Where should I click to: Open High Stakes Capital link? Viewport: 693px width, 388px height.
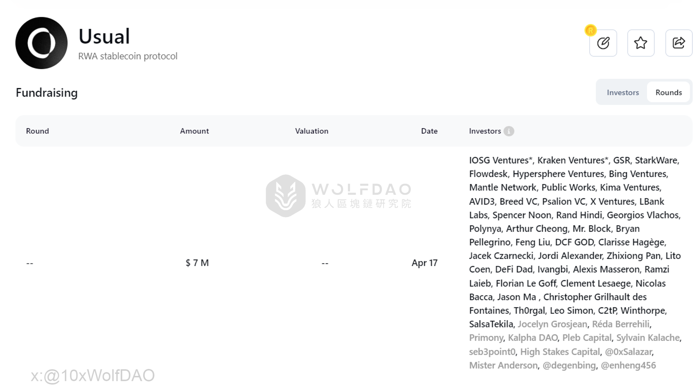click(x=560, y=352)
